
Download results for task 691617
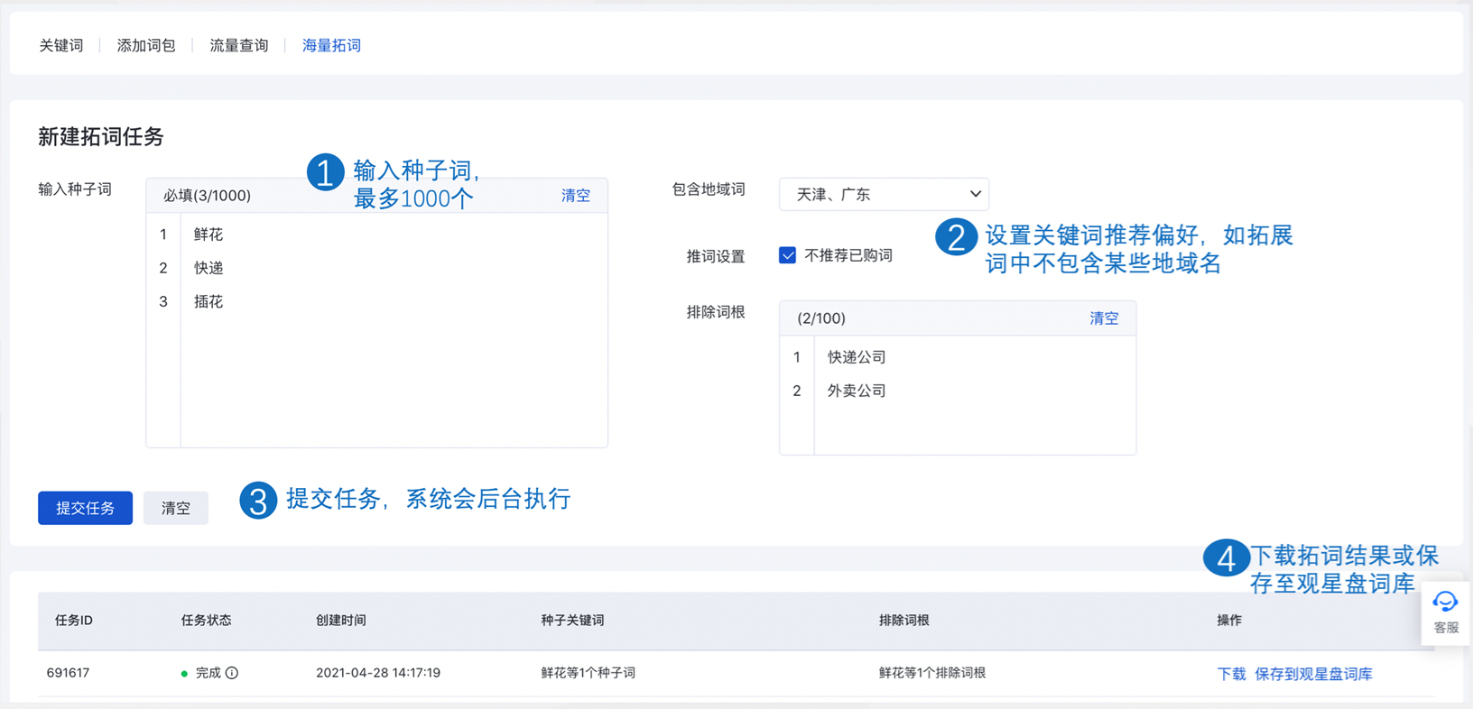click(x=1231, y=674)
